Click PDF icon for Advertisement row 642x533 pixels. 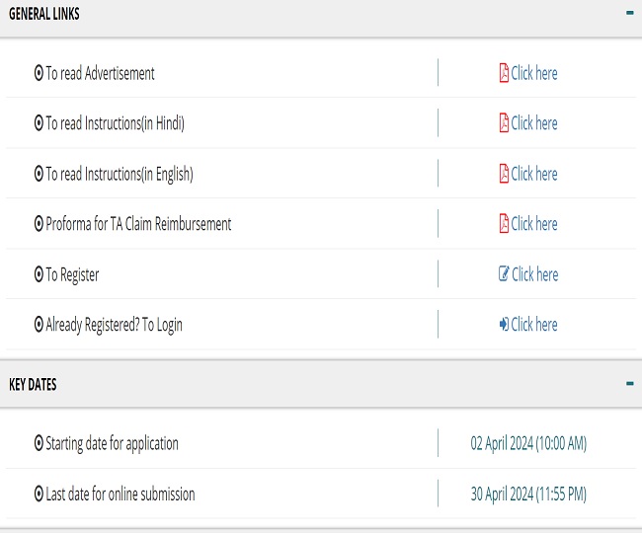[504, 73]
